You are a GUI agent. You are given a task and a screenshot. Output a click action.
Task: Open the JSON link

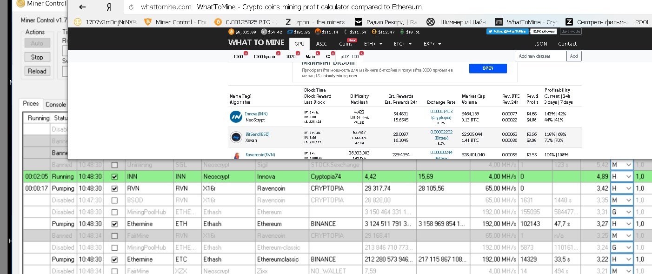(541, 44)
